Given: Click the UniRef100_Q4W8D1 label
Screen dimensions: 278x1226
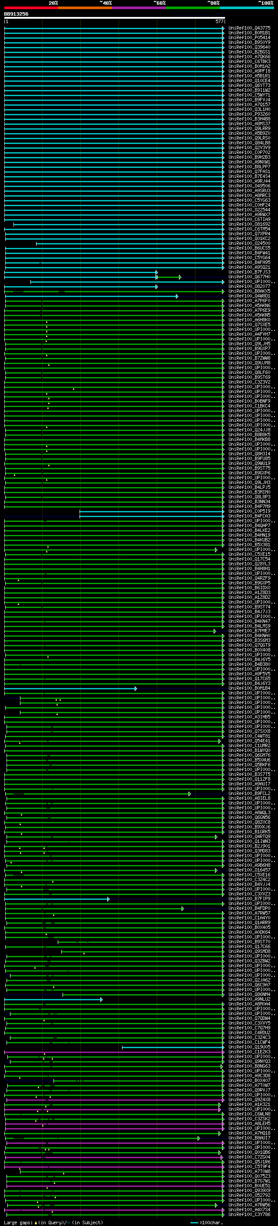Looking at the screenshot, I should tap(249, 296).
